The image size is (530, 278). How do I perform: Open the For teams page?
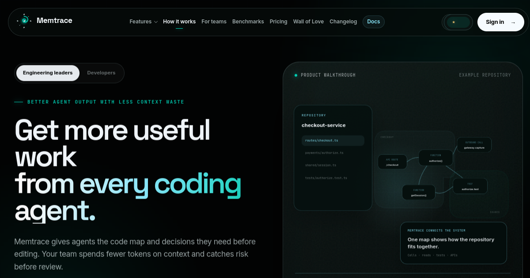coord(214,22)
